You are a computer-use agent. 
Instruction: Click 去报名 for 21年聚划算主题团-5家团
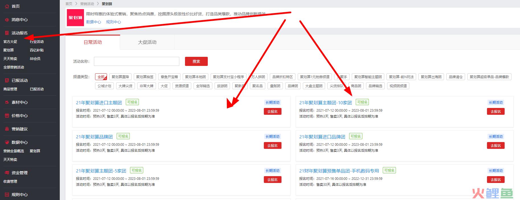(273, 180)
